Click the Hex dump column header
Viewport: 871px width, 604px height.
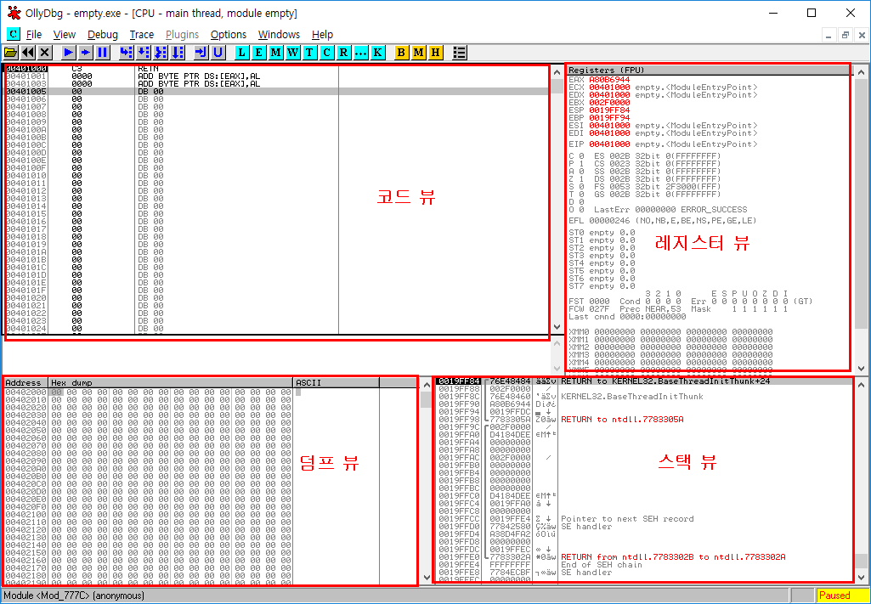pos(171,382)
